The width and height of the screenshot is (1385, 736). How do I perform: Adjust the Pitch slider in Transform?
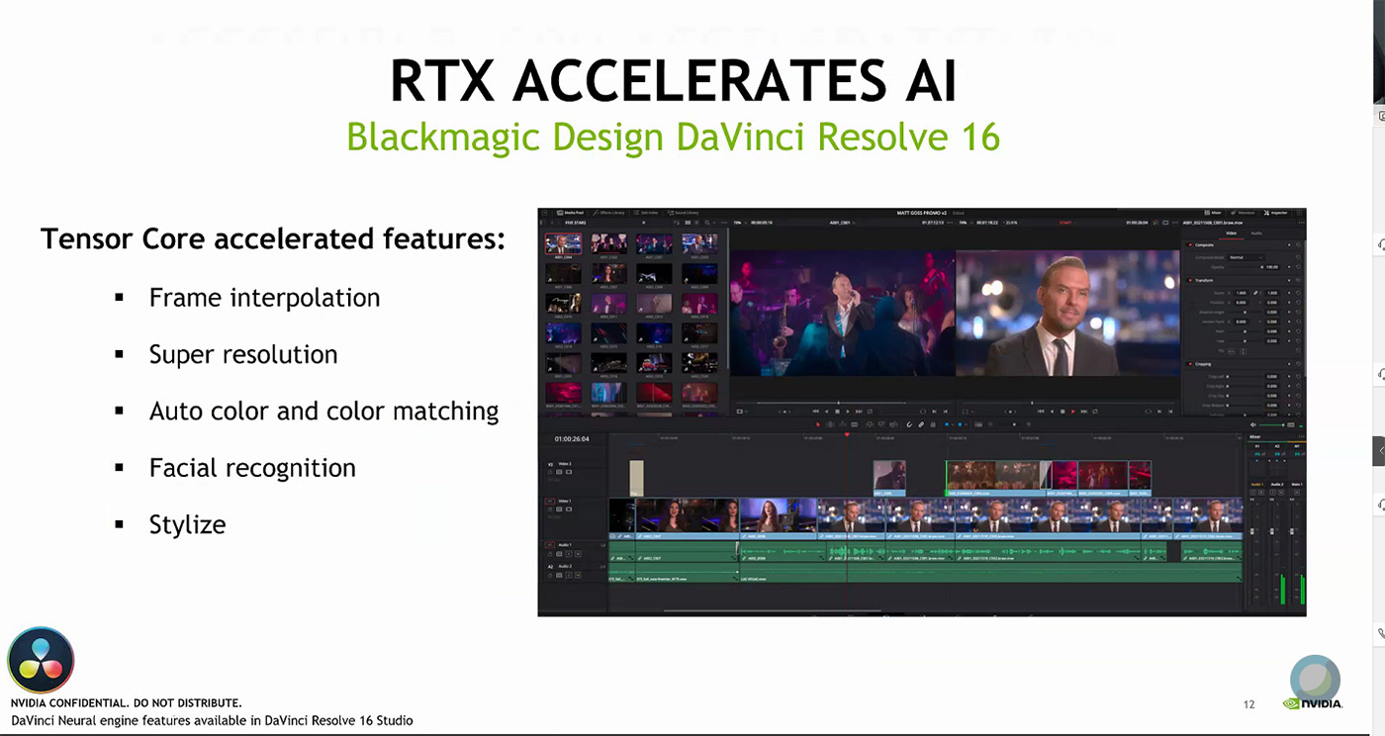1245,331
